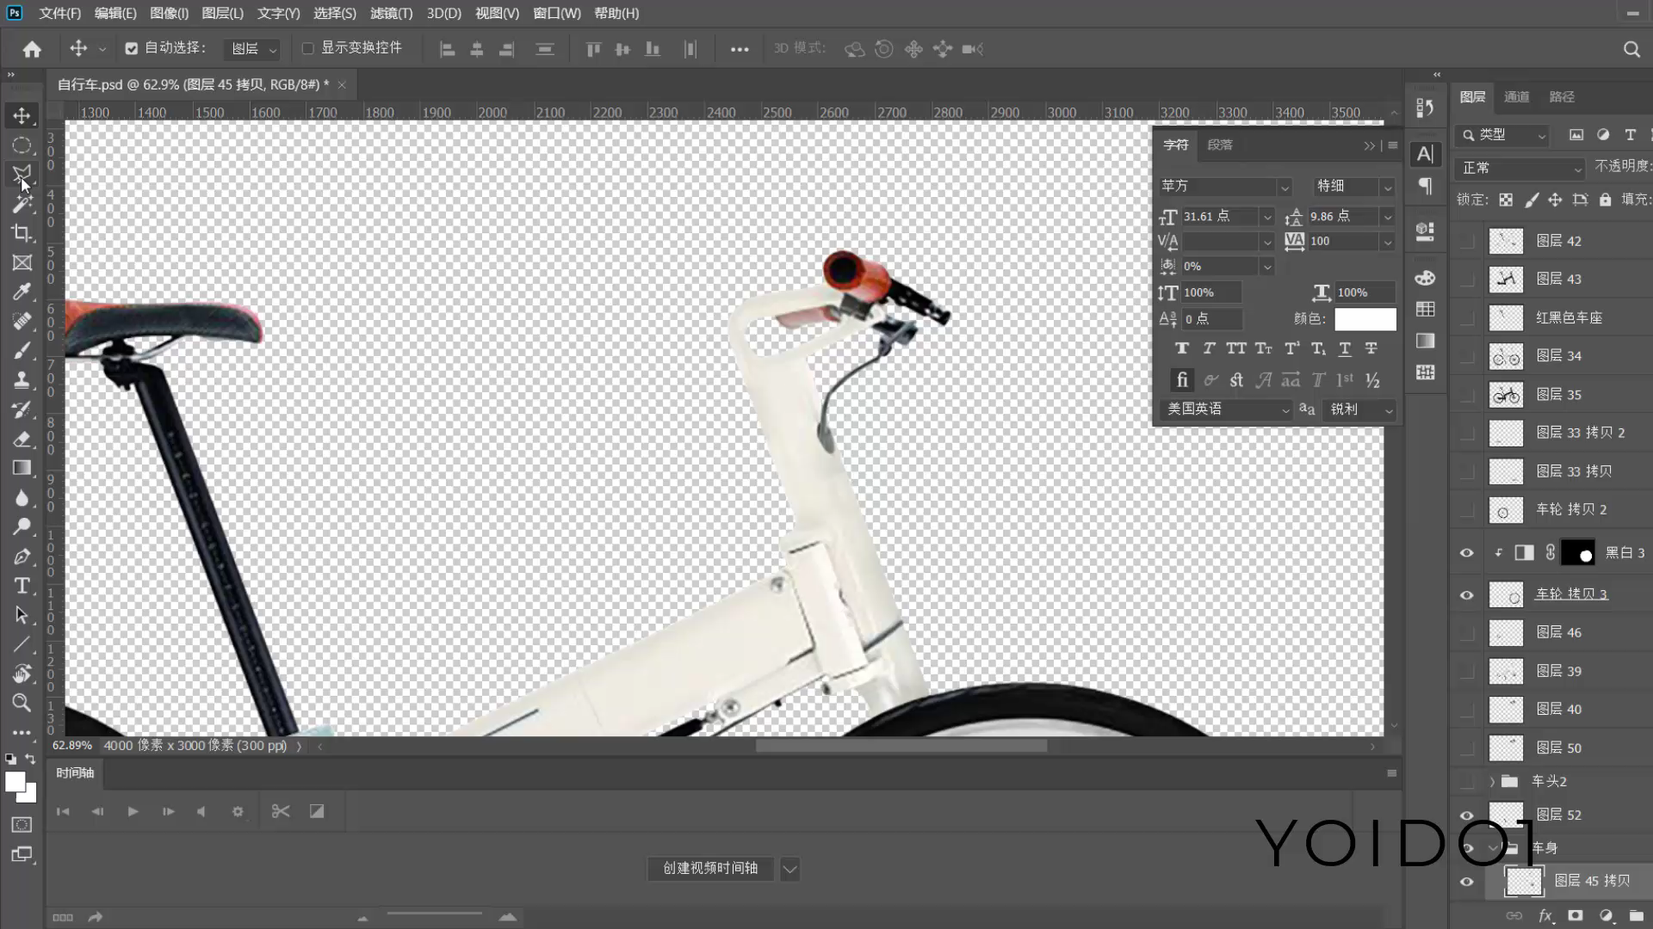Hide the 图层 52 layer via eye icon
This screenshot has width=1653, height=929.
[1466, 815]
